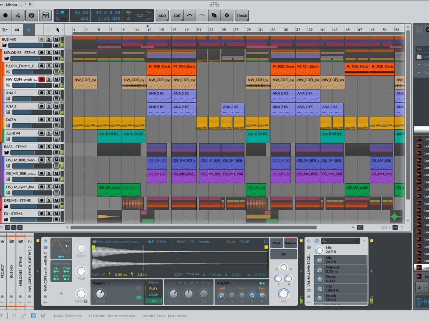Solo the Jup-8 V4 track
Image resolution: width=429 pixels, height=321 pixels.
tap(49, 133)
